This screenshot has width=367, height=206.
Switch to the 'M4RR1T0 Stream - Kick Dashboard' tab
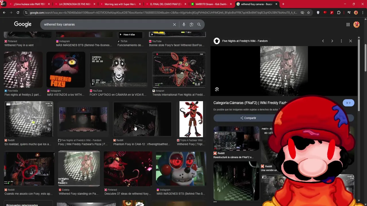click(211, 4)
